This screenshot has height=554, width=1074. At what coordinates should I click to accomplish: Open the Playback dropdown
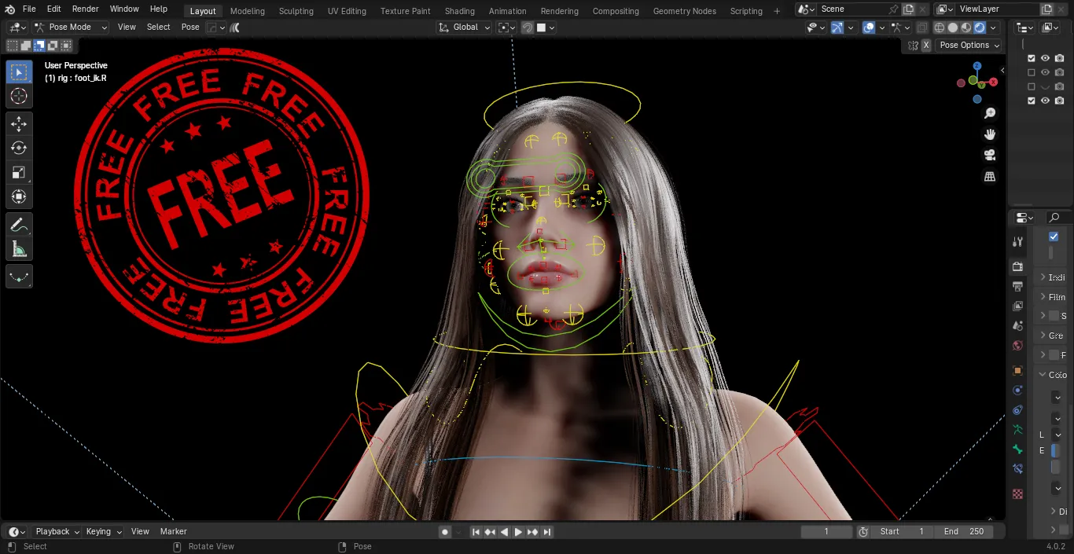coord(57,532)
